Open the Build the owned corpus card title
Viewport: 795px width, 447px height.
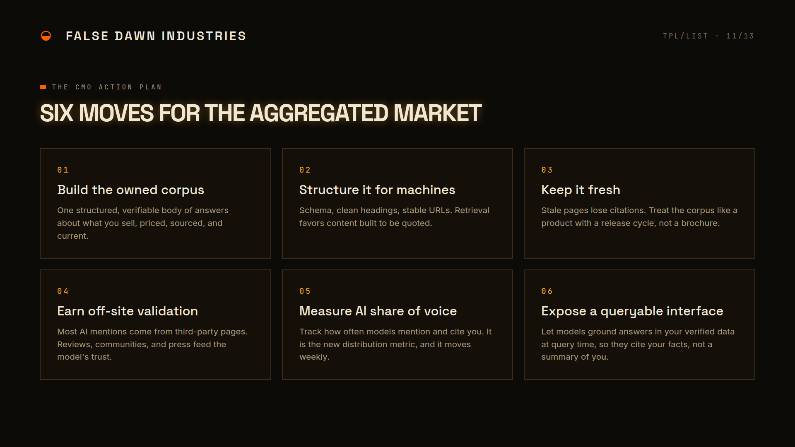click(130, 190)
